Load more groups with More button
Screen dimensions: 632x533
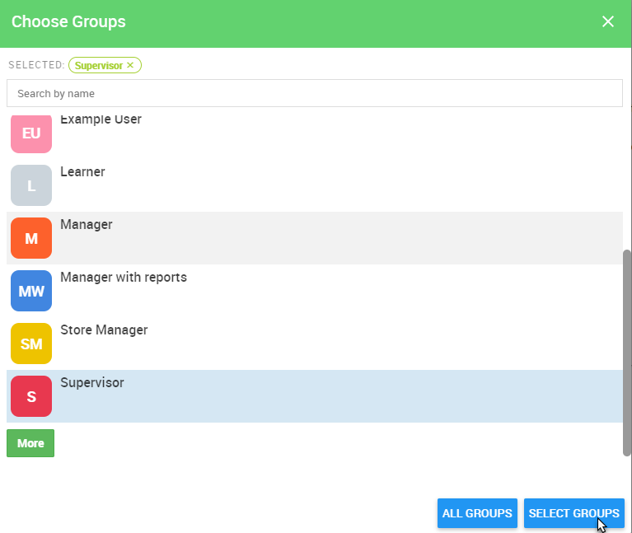[x=30, y=443]
